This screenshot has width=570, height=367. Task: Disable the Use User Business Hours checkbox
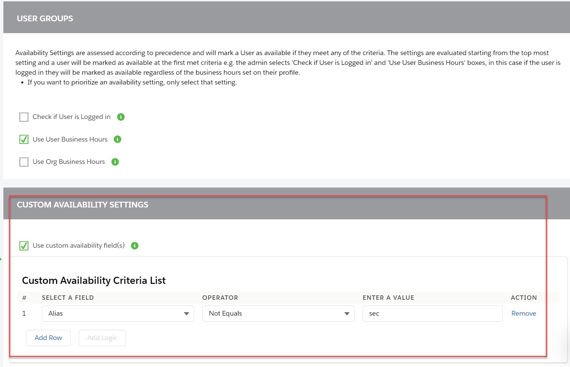(24, 139)
